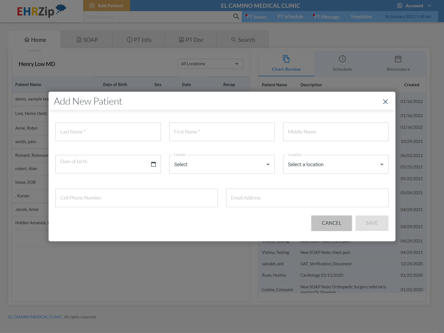Click the patient search magnifier icon
The height and width of the screenshot is (333, 444).
pyautogui.click(x=236, y=17)
